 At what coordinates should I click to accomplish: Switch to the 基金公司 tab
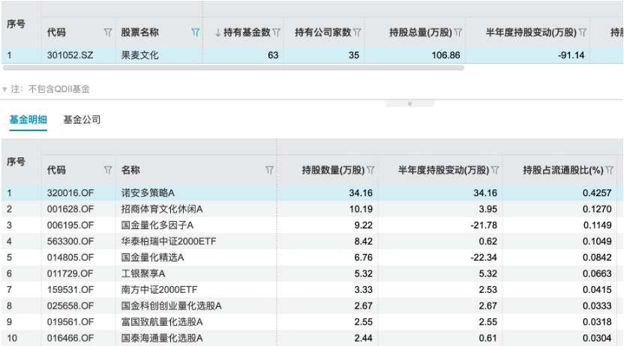coord(82,120)
